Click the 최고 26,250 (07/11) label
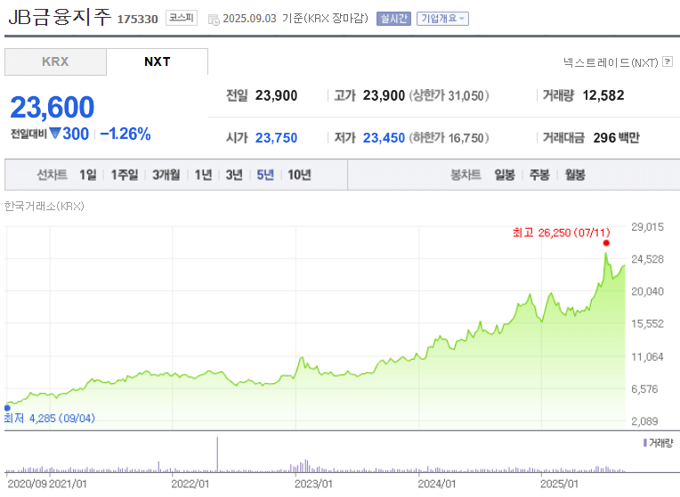 tap(561, 232)
